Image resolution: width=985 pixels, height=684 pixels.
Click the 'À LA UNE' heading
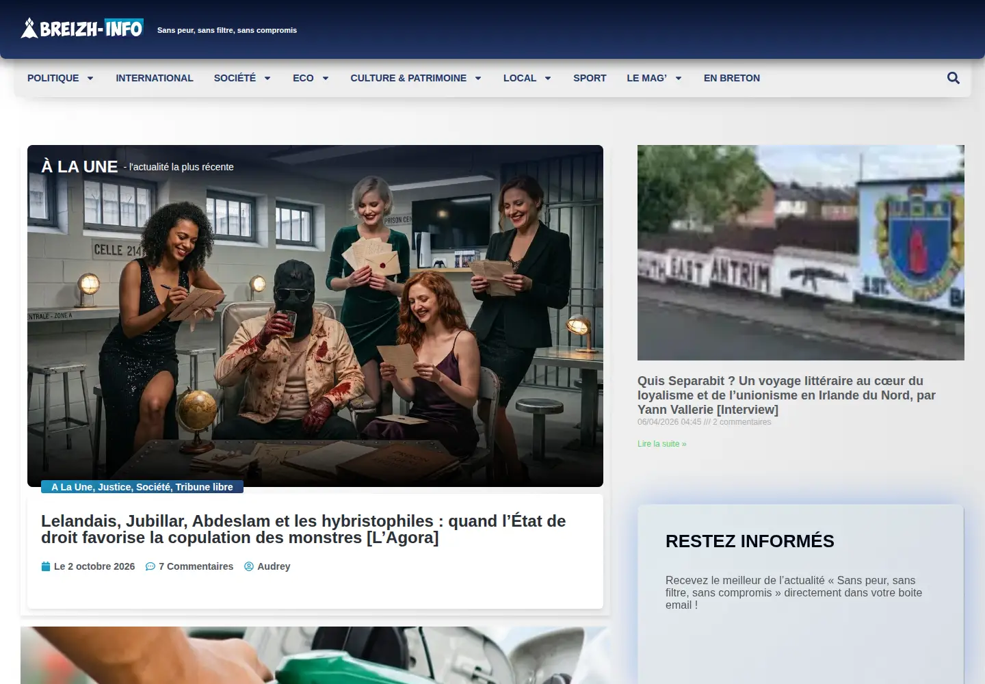point(79,167)
